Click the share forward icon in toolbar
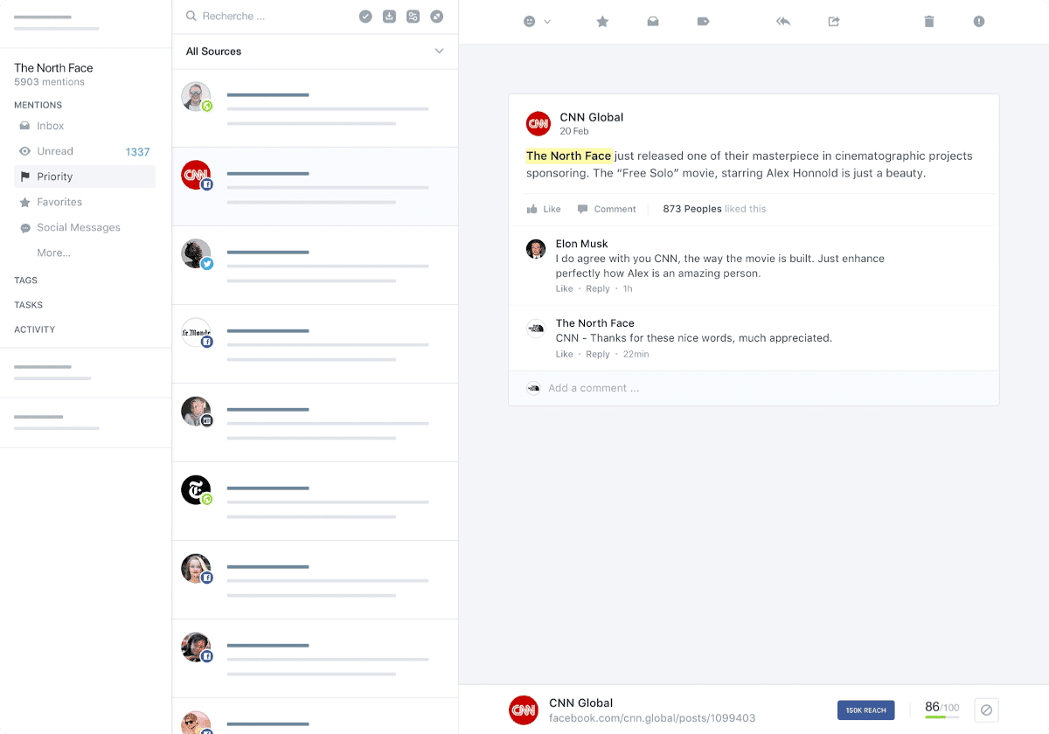Viewport: 1049px width, 734px height. pos(834,22)
